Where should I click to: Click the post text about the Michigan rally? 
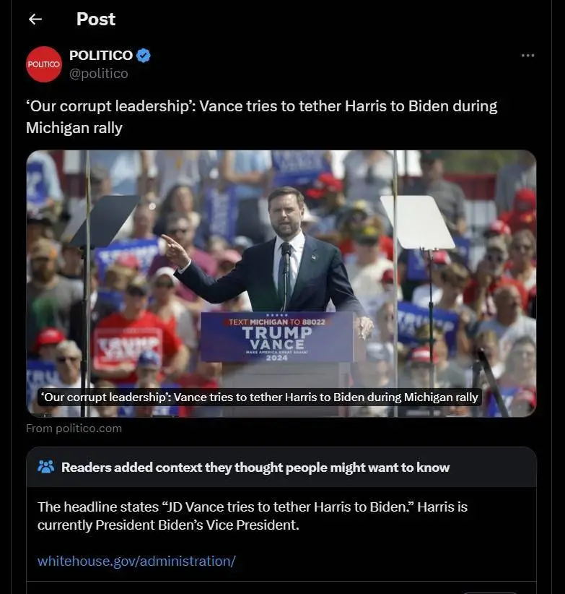pos(261,116)
